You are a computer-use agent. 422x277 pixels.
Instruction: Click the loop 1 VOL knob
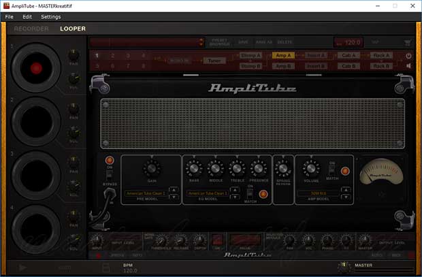pos(74,78)
